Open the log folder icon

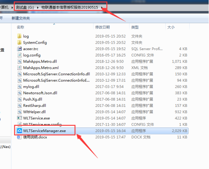pyautogui.click(x=19, y=36)
